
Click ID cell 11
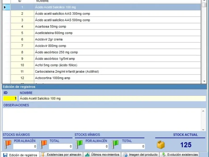[22, 71]
